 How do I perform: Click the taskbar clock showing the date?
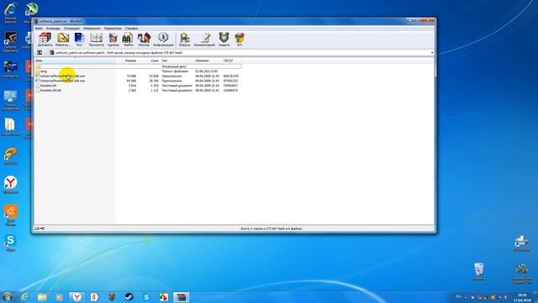pos(522,297)
